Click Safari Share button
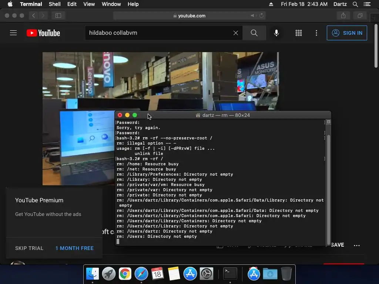This screenshot has height=284, width=379. (343, 16)
